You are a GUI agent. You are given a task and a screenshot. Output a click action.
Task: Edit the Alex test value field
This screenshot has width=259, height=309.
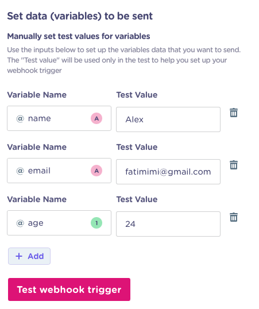pos(168,119)
